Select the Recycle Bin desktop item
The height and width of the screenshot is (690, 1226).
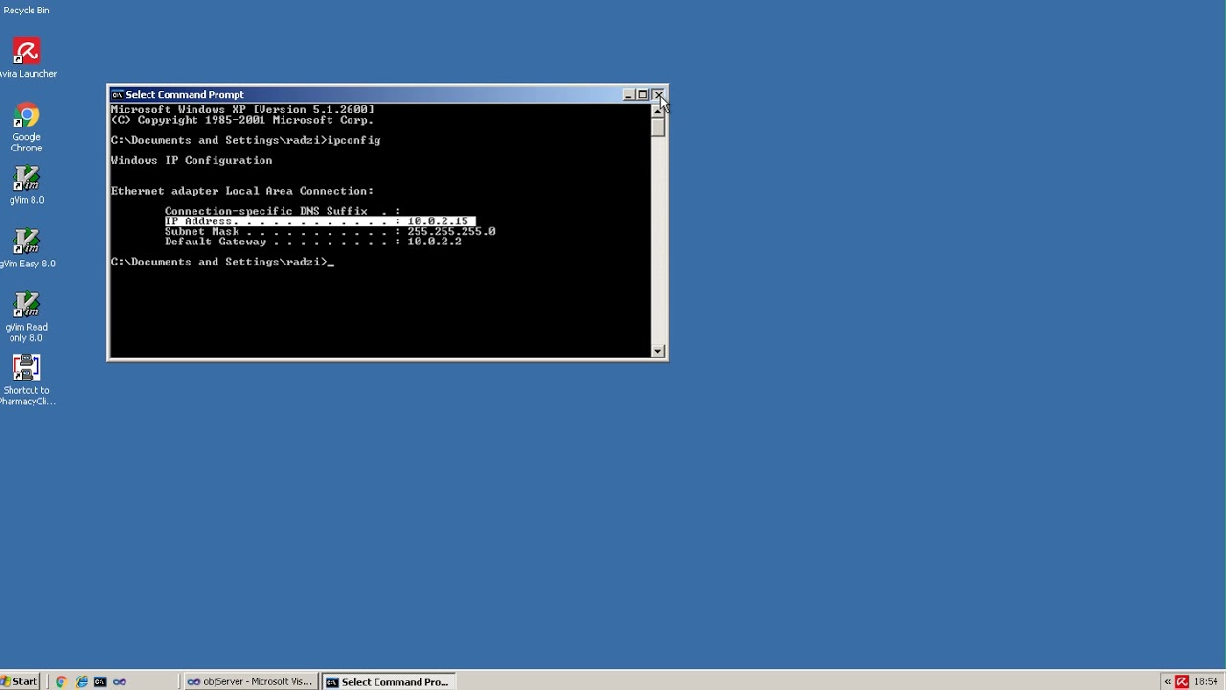coord(26,10)
